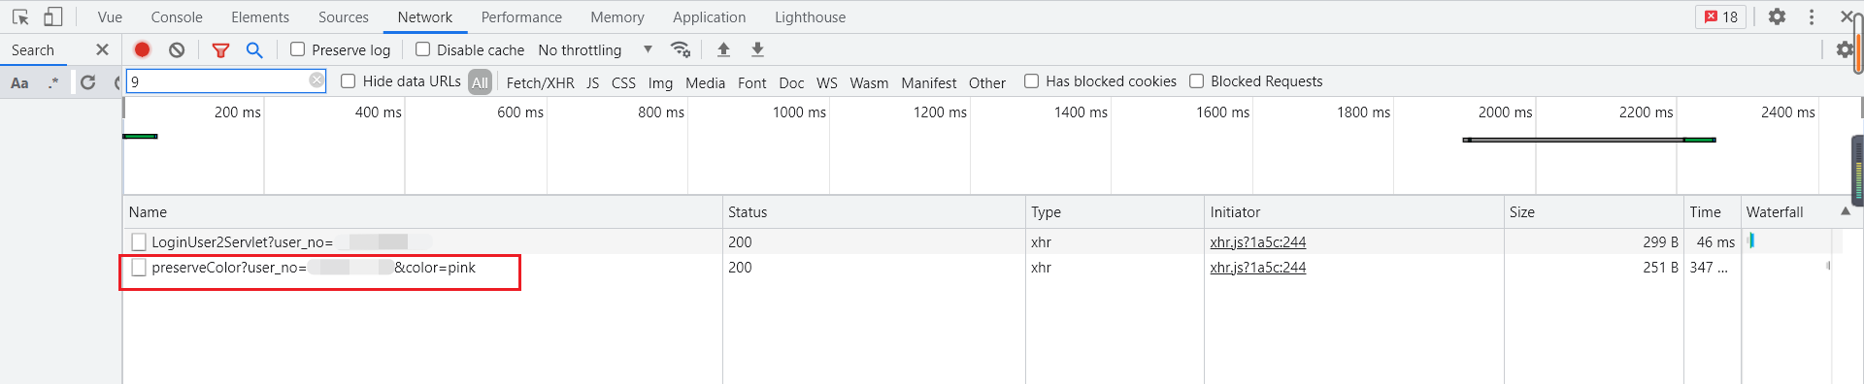The height and width of the screenshot is (384, 1864).
Task: Import HAR file with upload arrow
Action: (723, 49)
